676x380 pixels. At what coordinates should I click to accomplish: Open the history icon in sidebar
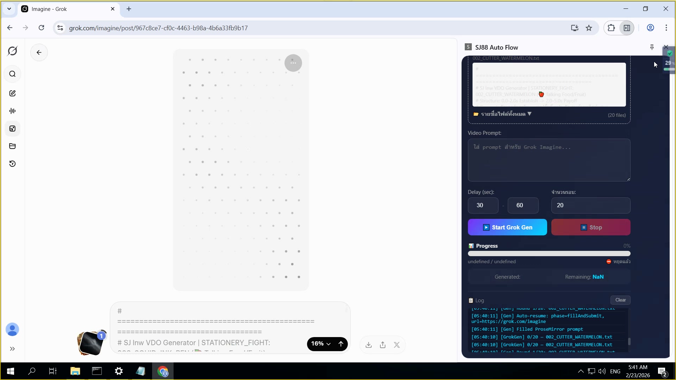click(12, 164)
